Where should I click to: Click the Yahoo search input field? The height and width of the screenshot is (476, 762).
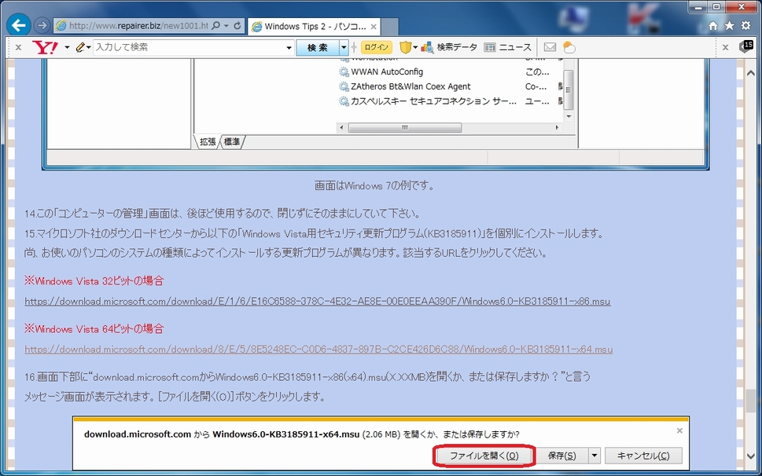[x=190, y=47]
